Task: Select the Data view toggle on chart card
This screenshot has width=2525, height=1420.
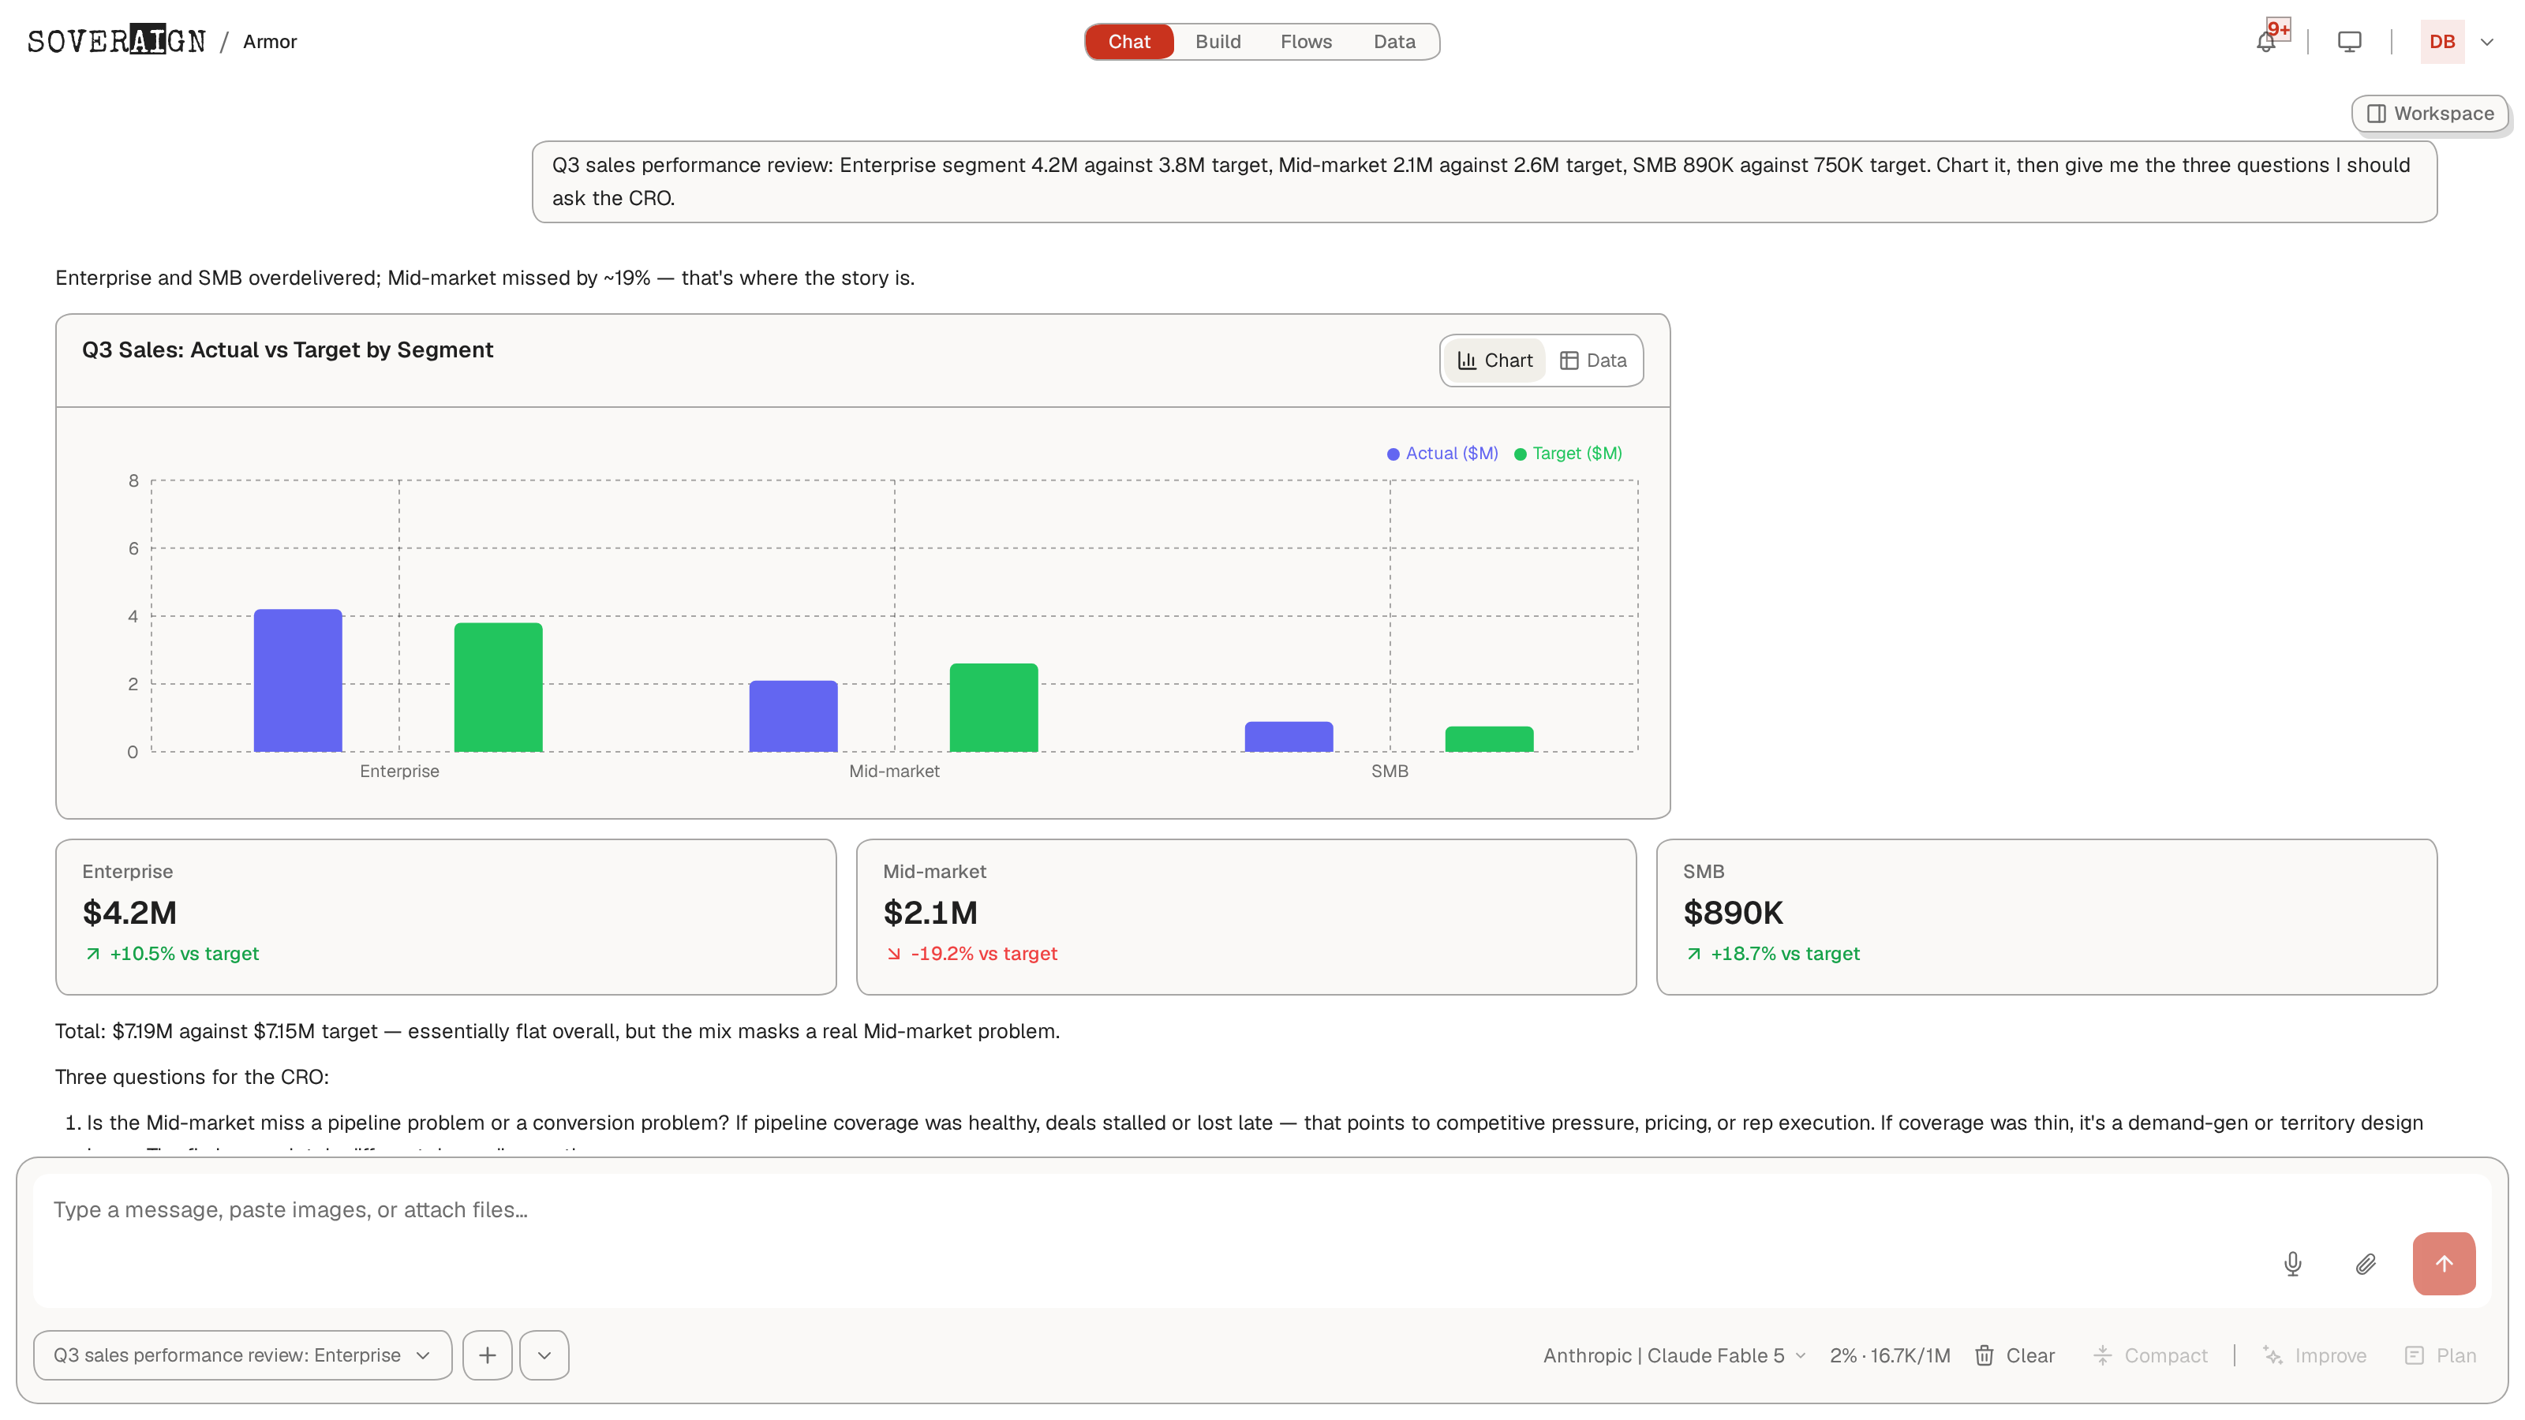Action: 1593,361
